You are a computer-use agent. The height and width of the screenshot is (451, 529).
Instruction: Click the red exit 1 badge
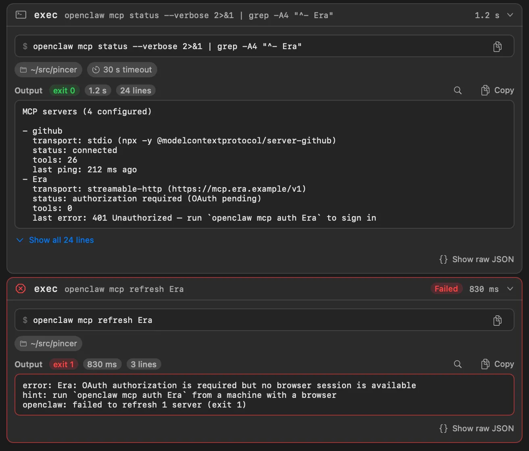tap(64, 364)
